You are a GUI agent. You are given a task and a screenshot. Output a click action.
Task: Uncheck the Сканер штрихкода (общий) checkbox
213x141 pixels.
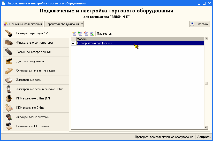click(x=73, y=43)
